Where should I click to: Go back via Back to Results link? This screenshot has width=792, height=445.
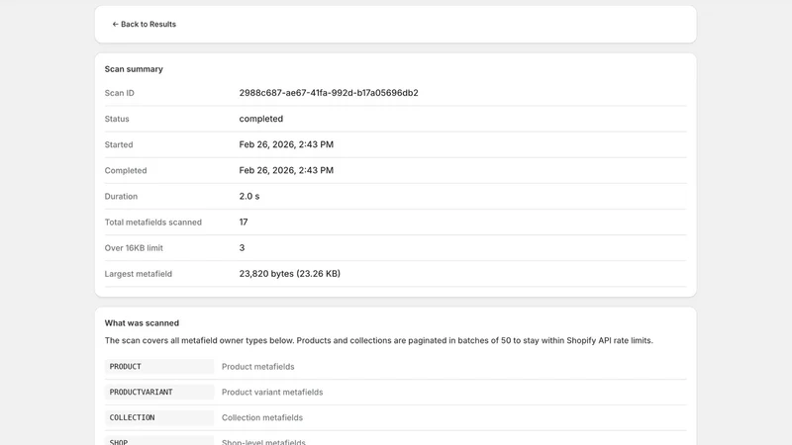[x=144, y=24]
